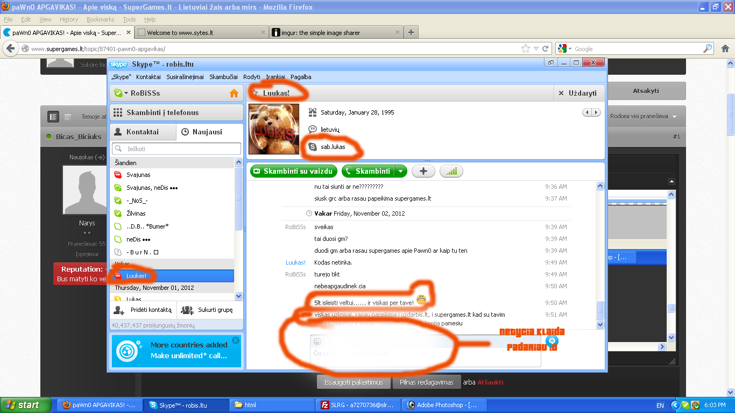Click the Atšaukti link on the forum

pyautogui.click(x=490, y=382)
